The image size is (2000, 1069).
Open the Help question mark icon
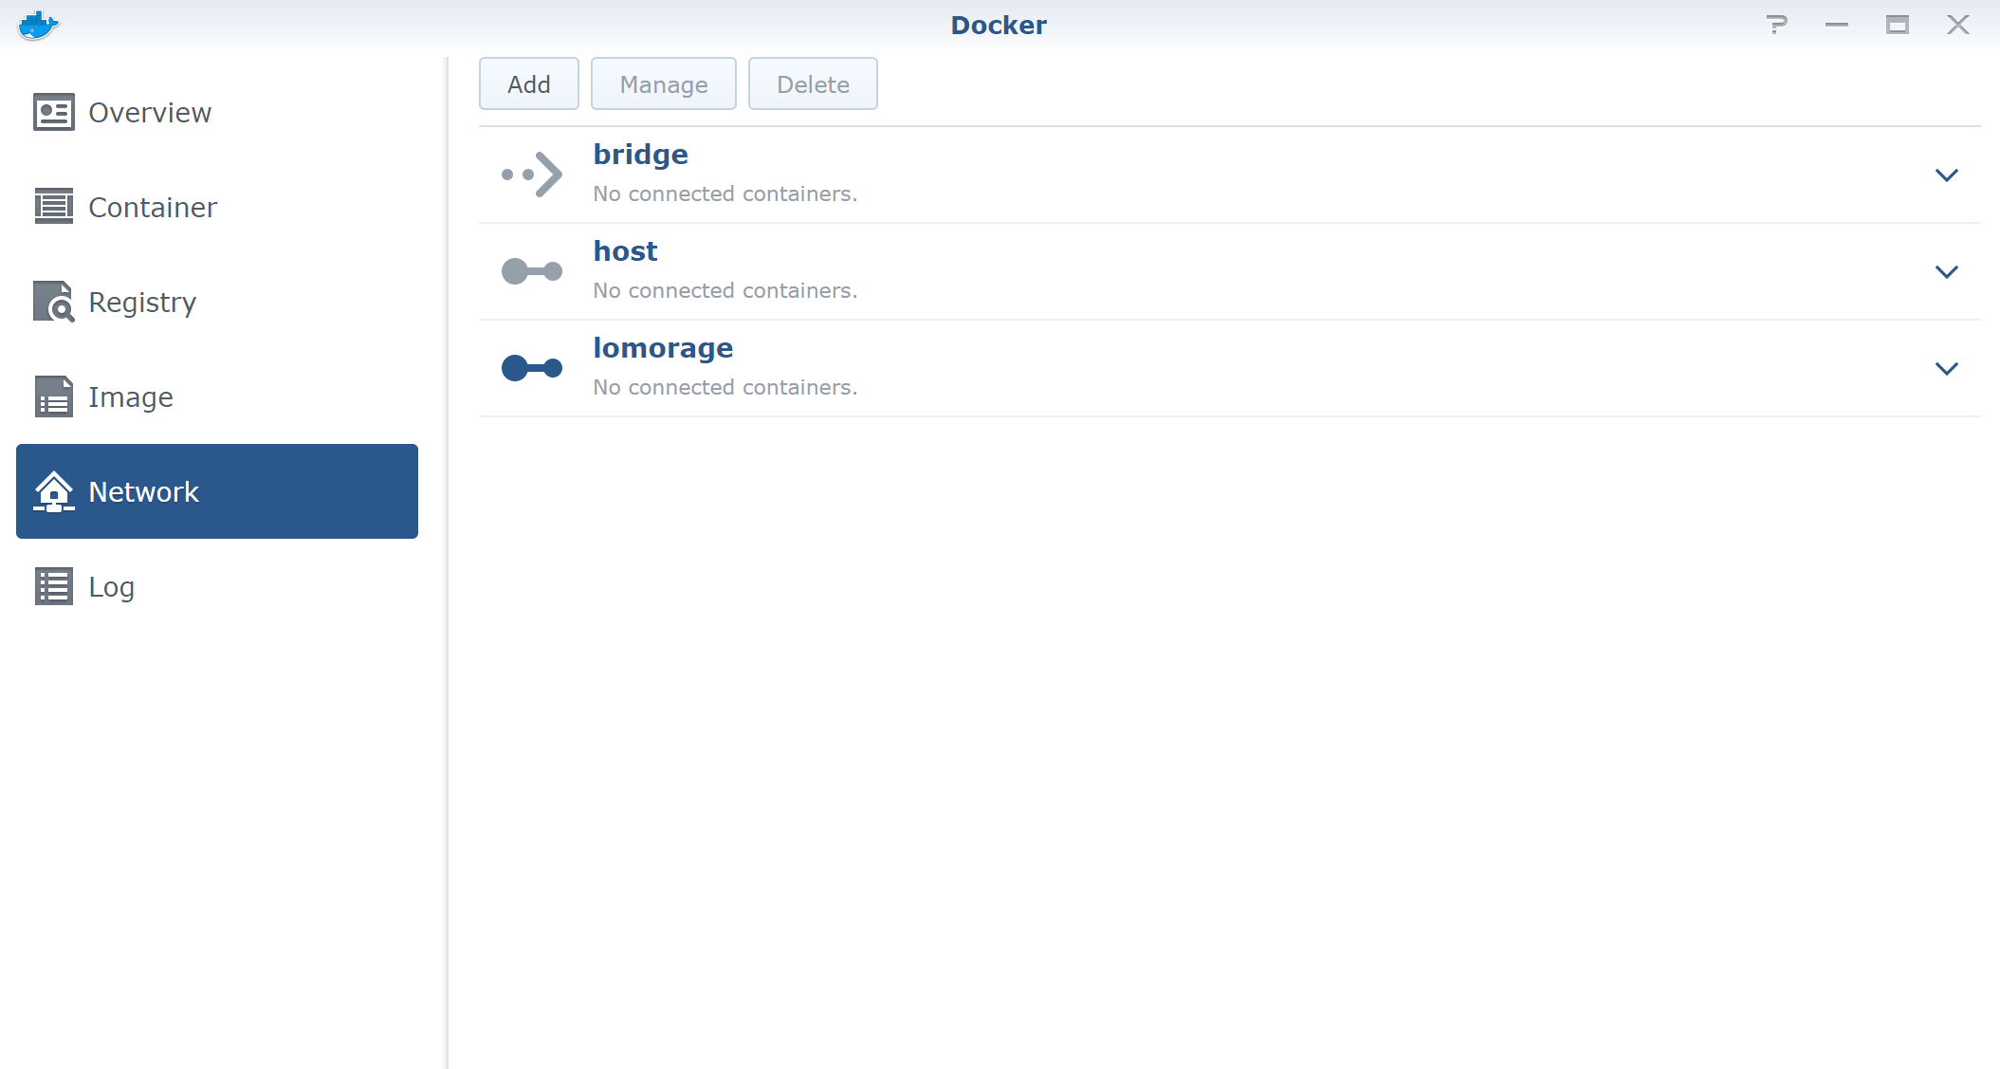tap(1777, 25)
